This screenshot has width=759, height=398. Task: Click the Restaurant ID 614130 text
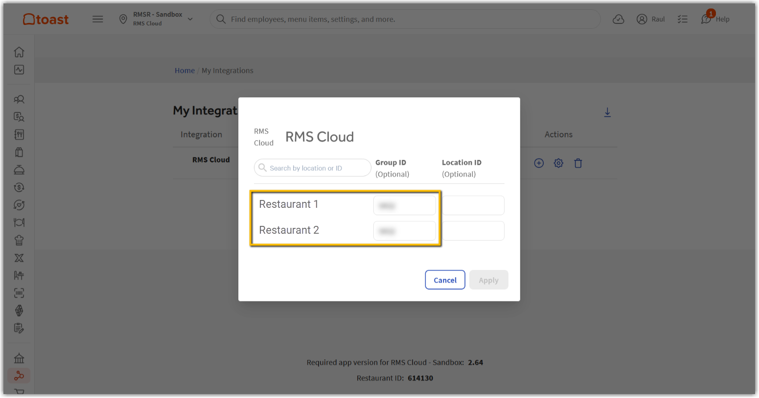[x=395, y=378]
